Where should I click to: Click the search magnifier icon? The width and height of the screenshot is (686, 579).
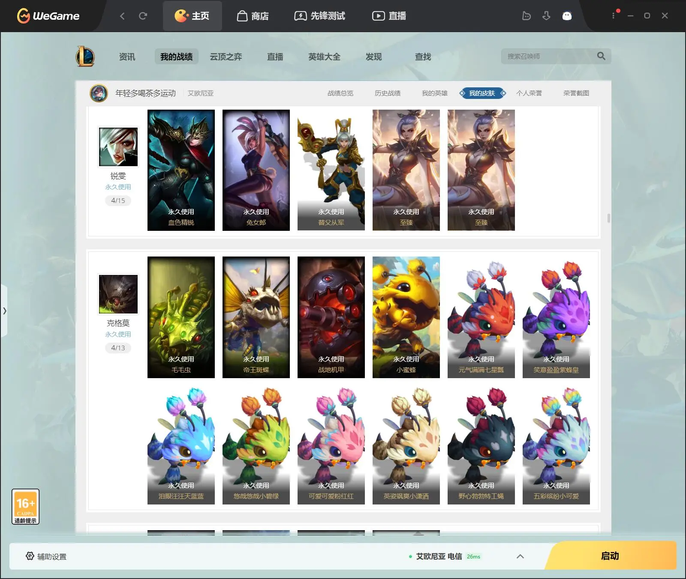pos(601,56)
